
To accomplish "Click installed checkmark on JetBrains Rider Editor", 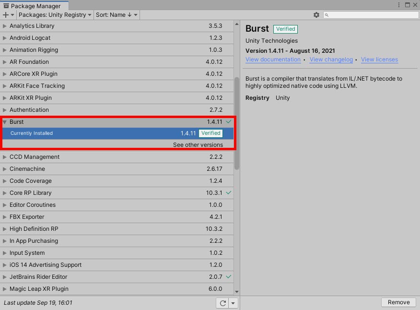I will pos(229,277).
